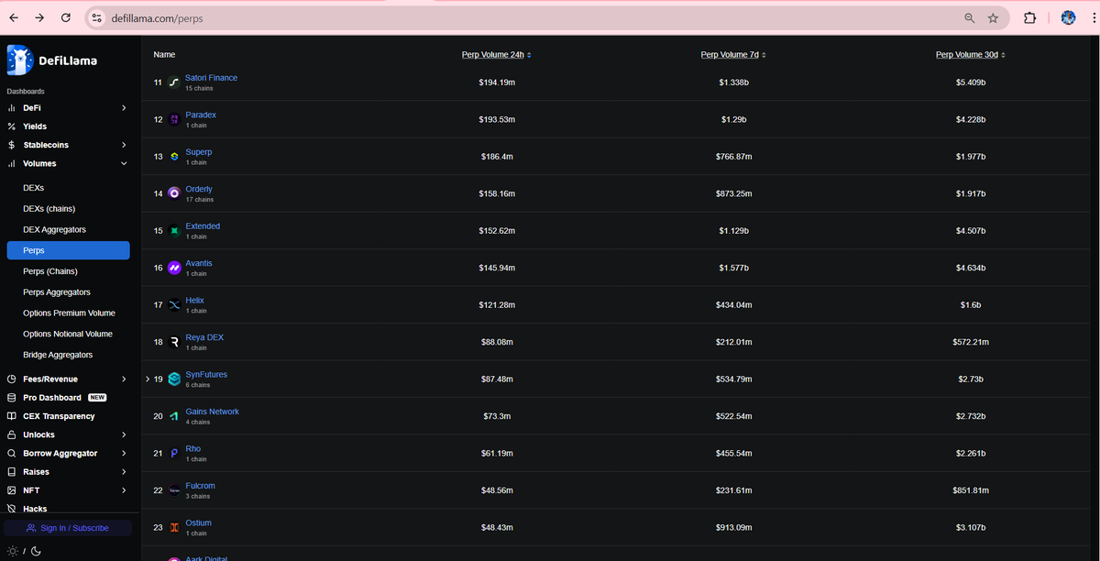Viewport: 1100px width, 561px height.
Task: Click the Rho protocol icon
Action: coord(174,454)
